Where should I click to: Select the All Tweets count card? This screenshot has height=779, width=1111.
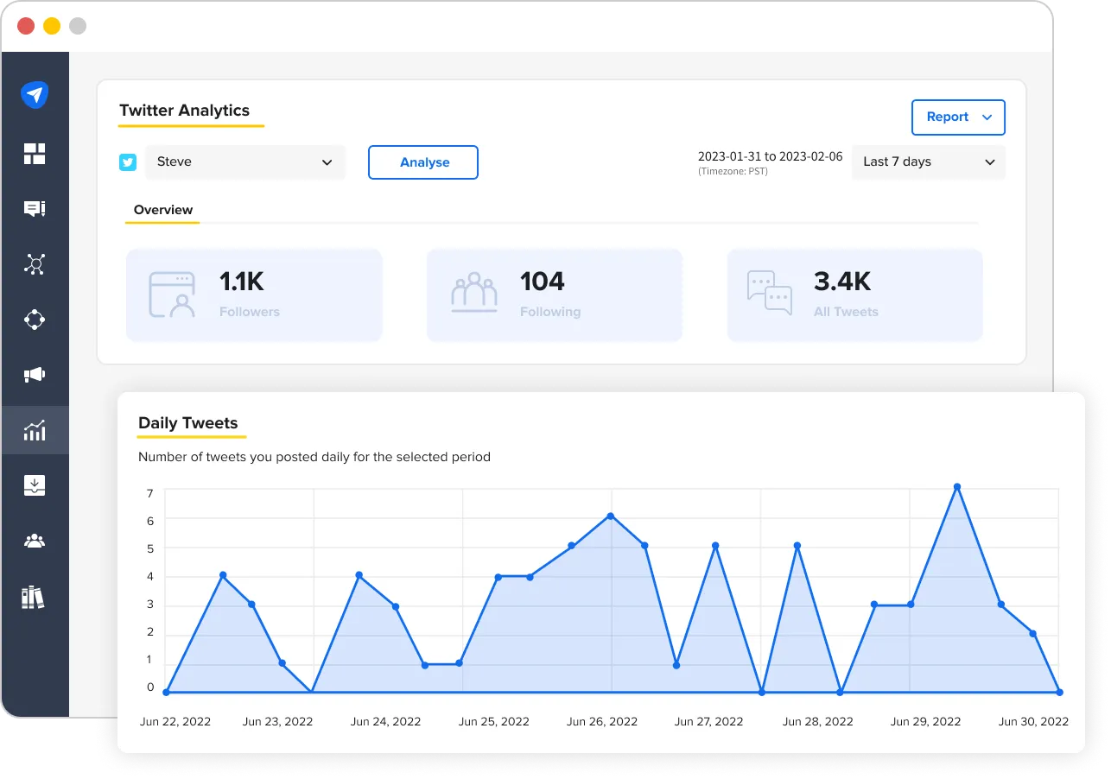(x=854, y=294)
